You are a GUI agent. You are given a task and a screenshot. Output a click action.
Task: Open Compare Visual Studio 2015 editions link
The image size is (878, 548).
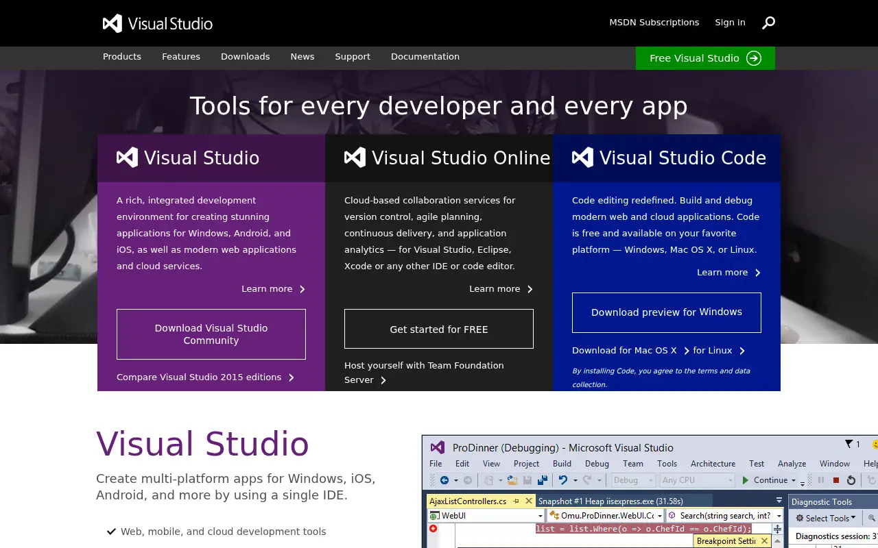[205, 377]
